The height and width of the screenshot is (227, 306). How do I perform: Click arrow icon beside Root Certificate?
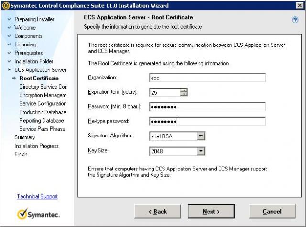point(14,78)
